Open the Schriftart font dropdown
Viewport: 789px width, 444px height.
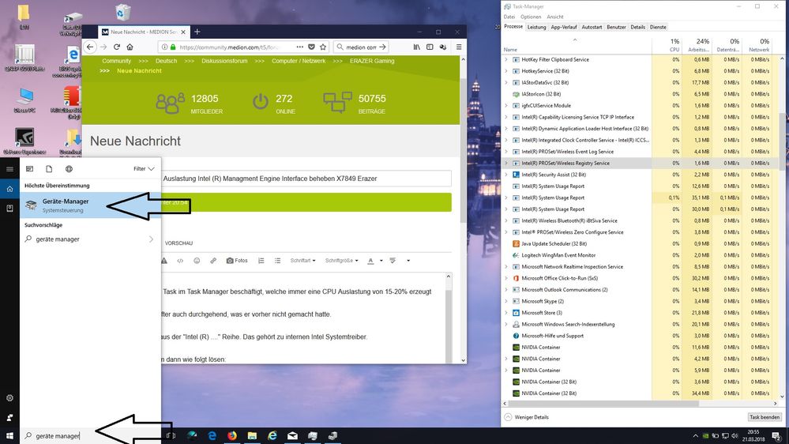tap(303, 260)
